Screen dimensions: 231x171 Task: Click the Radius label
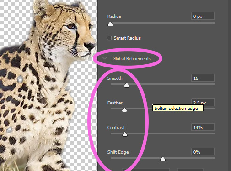114,16
